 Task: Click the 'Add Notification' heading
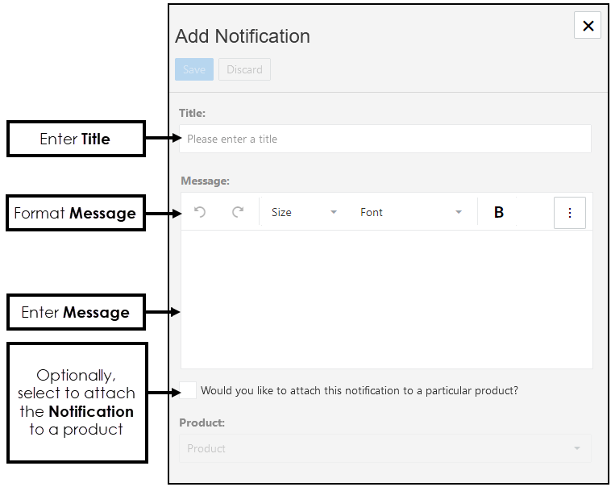[x=243, y=36]
